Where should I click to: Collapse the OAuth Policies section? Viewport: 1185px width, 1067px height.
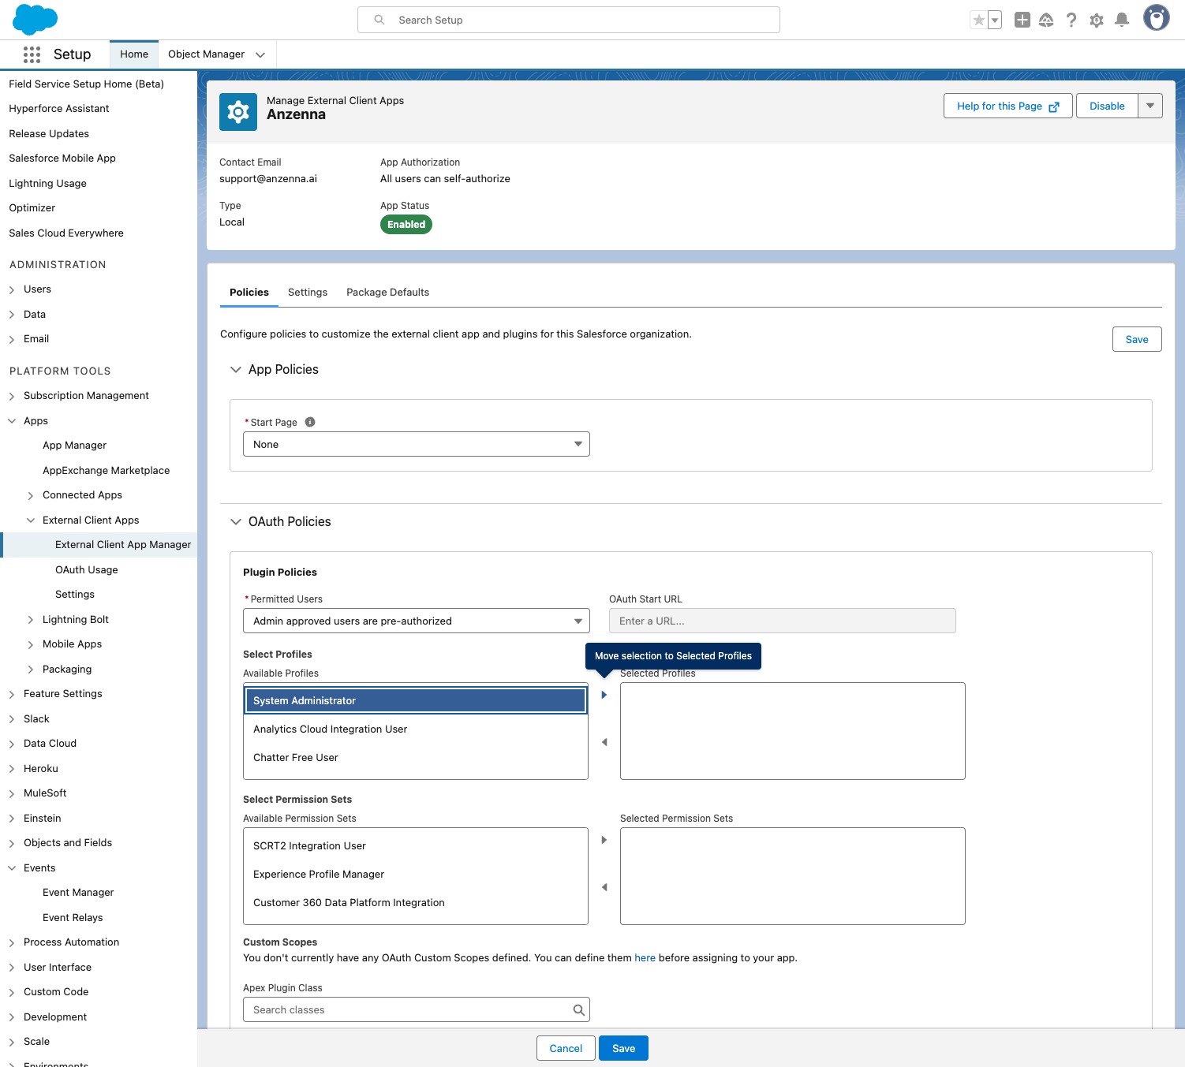click(236, 521)
